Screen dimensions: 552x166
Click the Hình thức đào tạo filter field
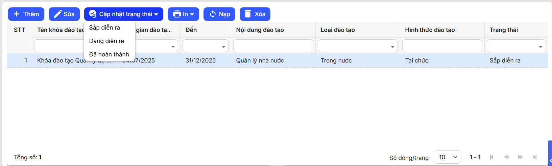pyautogui.click(x=442, y=46)
